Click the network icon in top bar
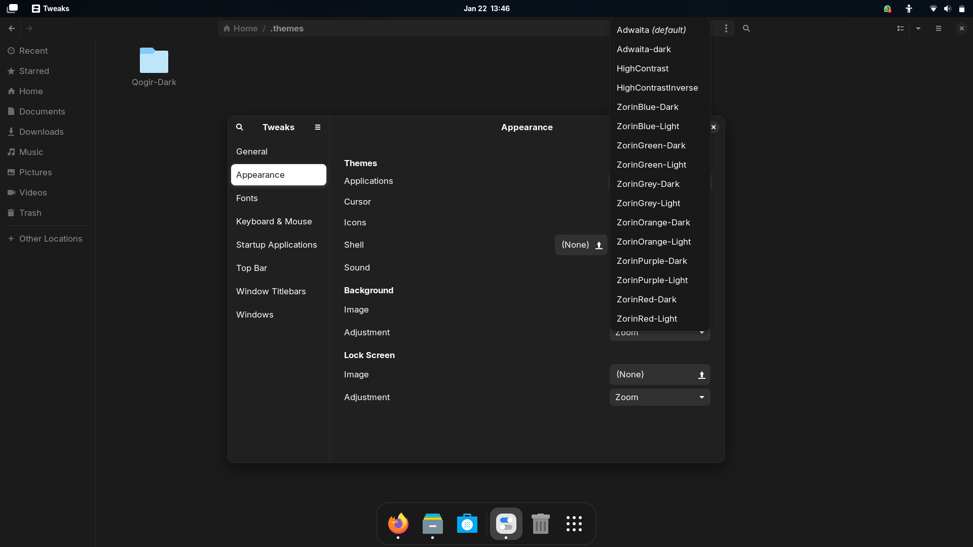The image size is (973, 547). [x=933, y=9]
